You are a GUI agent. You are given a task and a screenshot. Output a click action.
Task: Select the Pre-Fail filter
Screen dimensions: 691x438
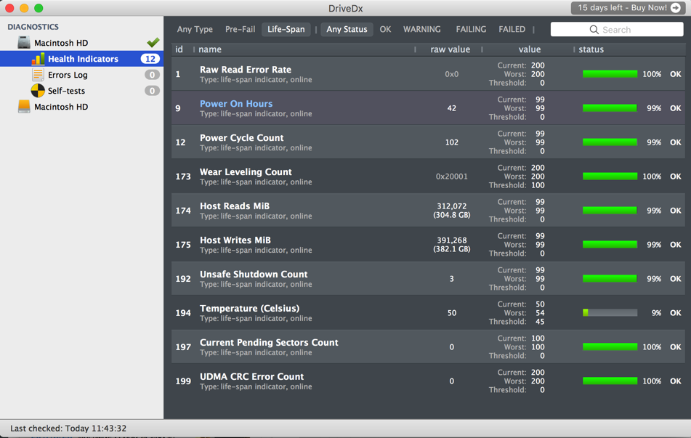[x=241, y=29]
